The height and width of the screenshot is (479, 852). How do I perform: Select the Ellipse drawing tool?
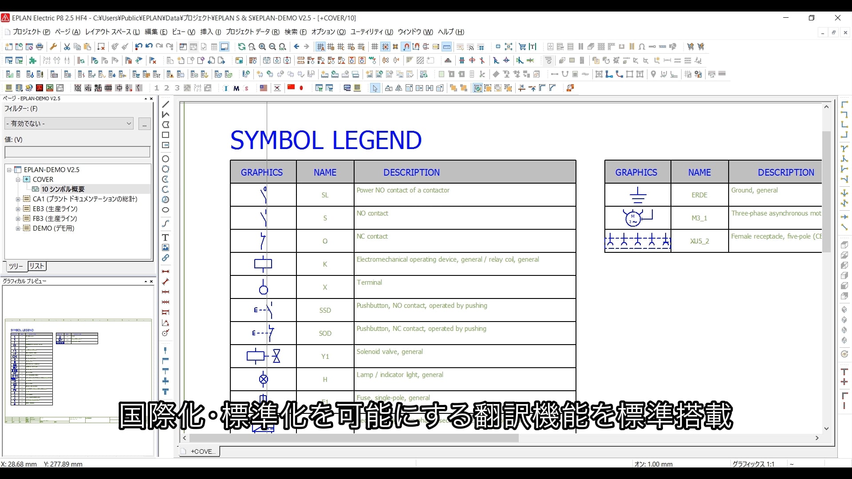(166, 210)
